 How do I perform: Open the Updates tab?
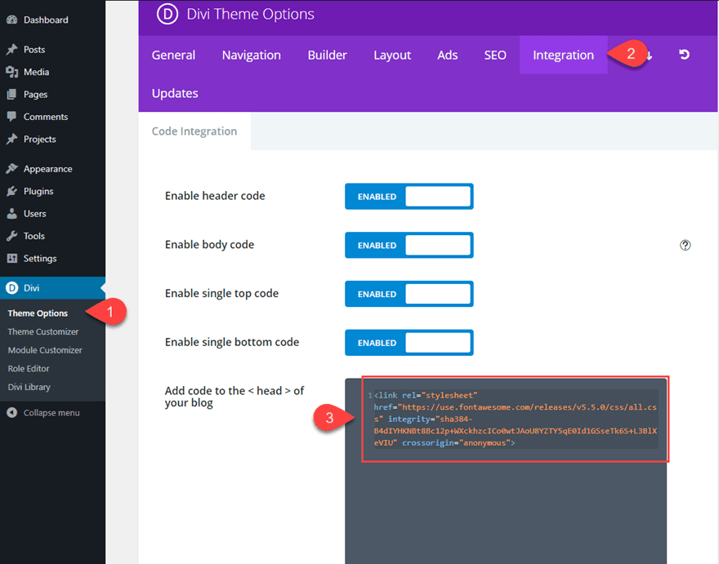coord(175,93)
